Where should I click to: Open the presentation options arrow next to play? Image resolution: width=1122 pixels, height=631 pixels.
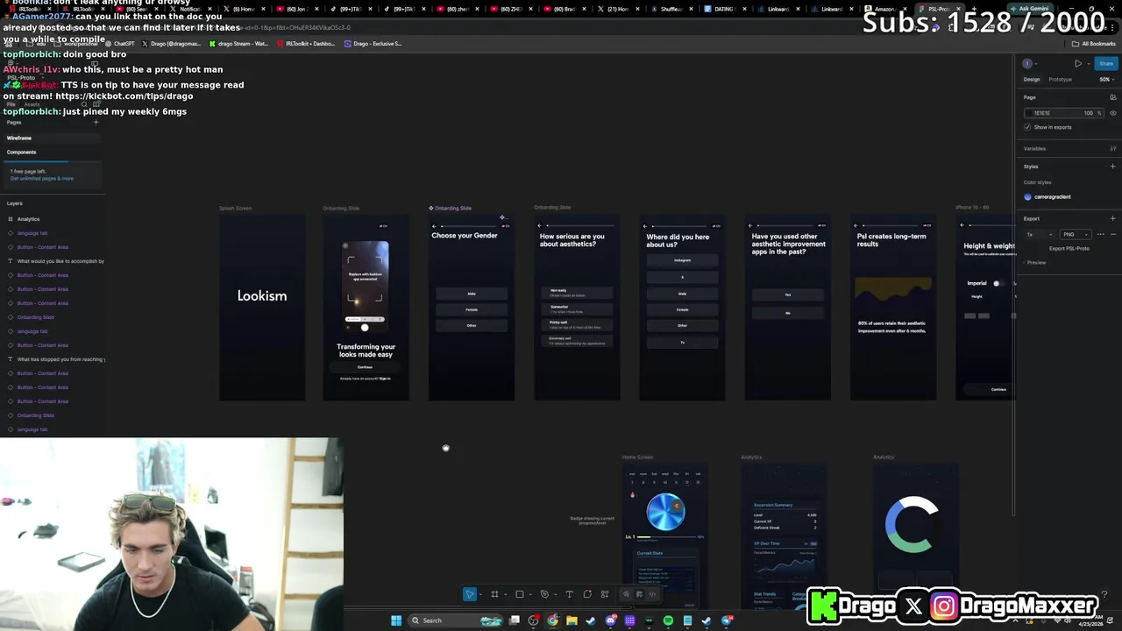pos(1088,63)
